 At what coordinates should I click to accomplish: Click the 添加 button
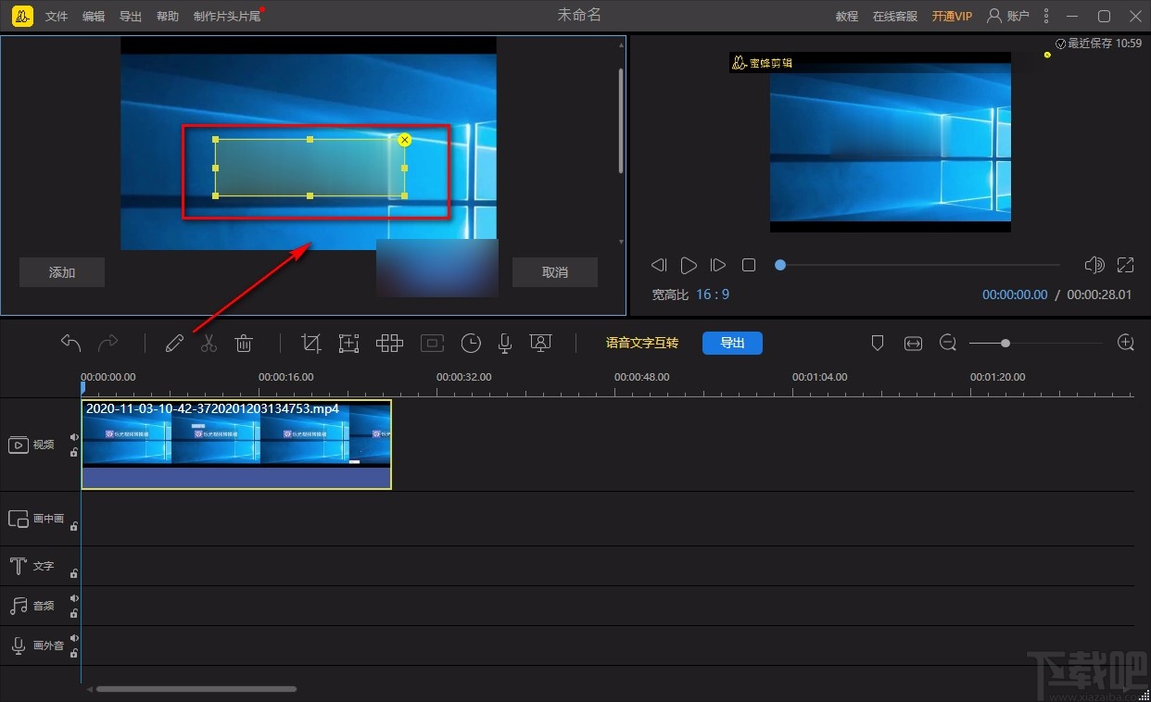[62, 272]
